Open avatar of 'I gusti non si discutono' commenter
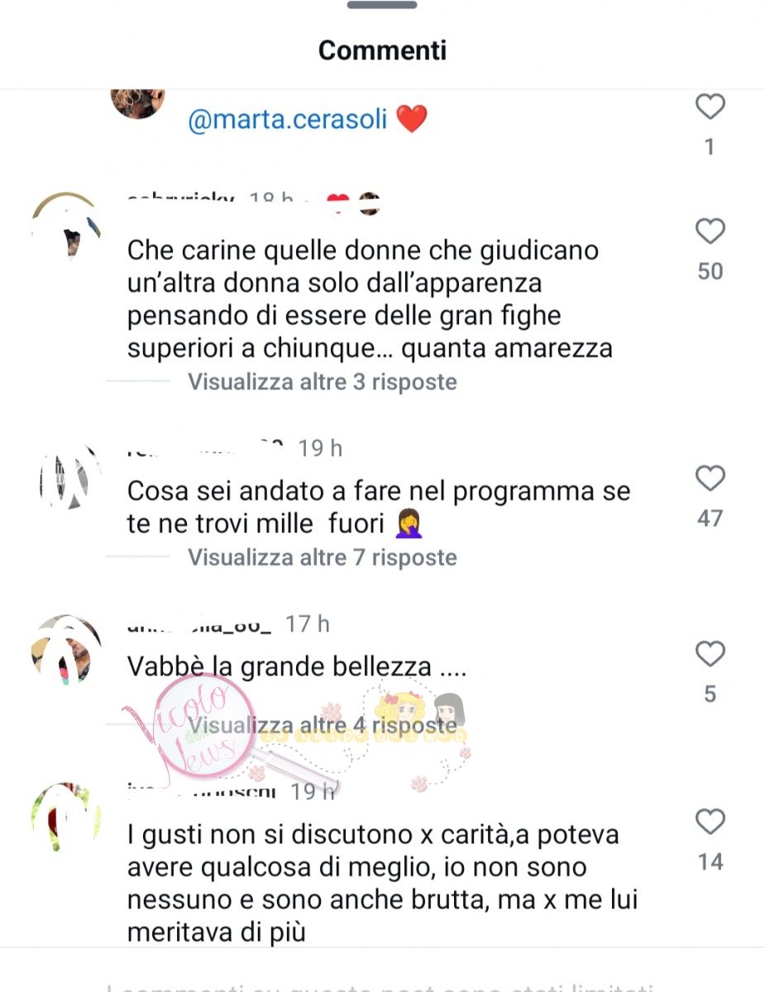 click(x=66, y=817)
